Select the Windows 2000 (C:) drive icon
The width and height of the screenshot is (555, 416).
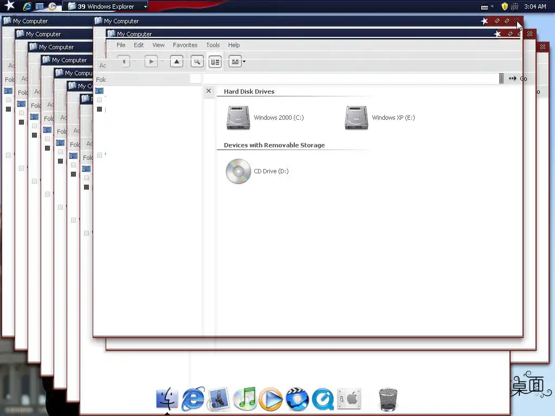(238, 118)
